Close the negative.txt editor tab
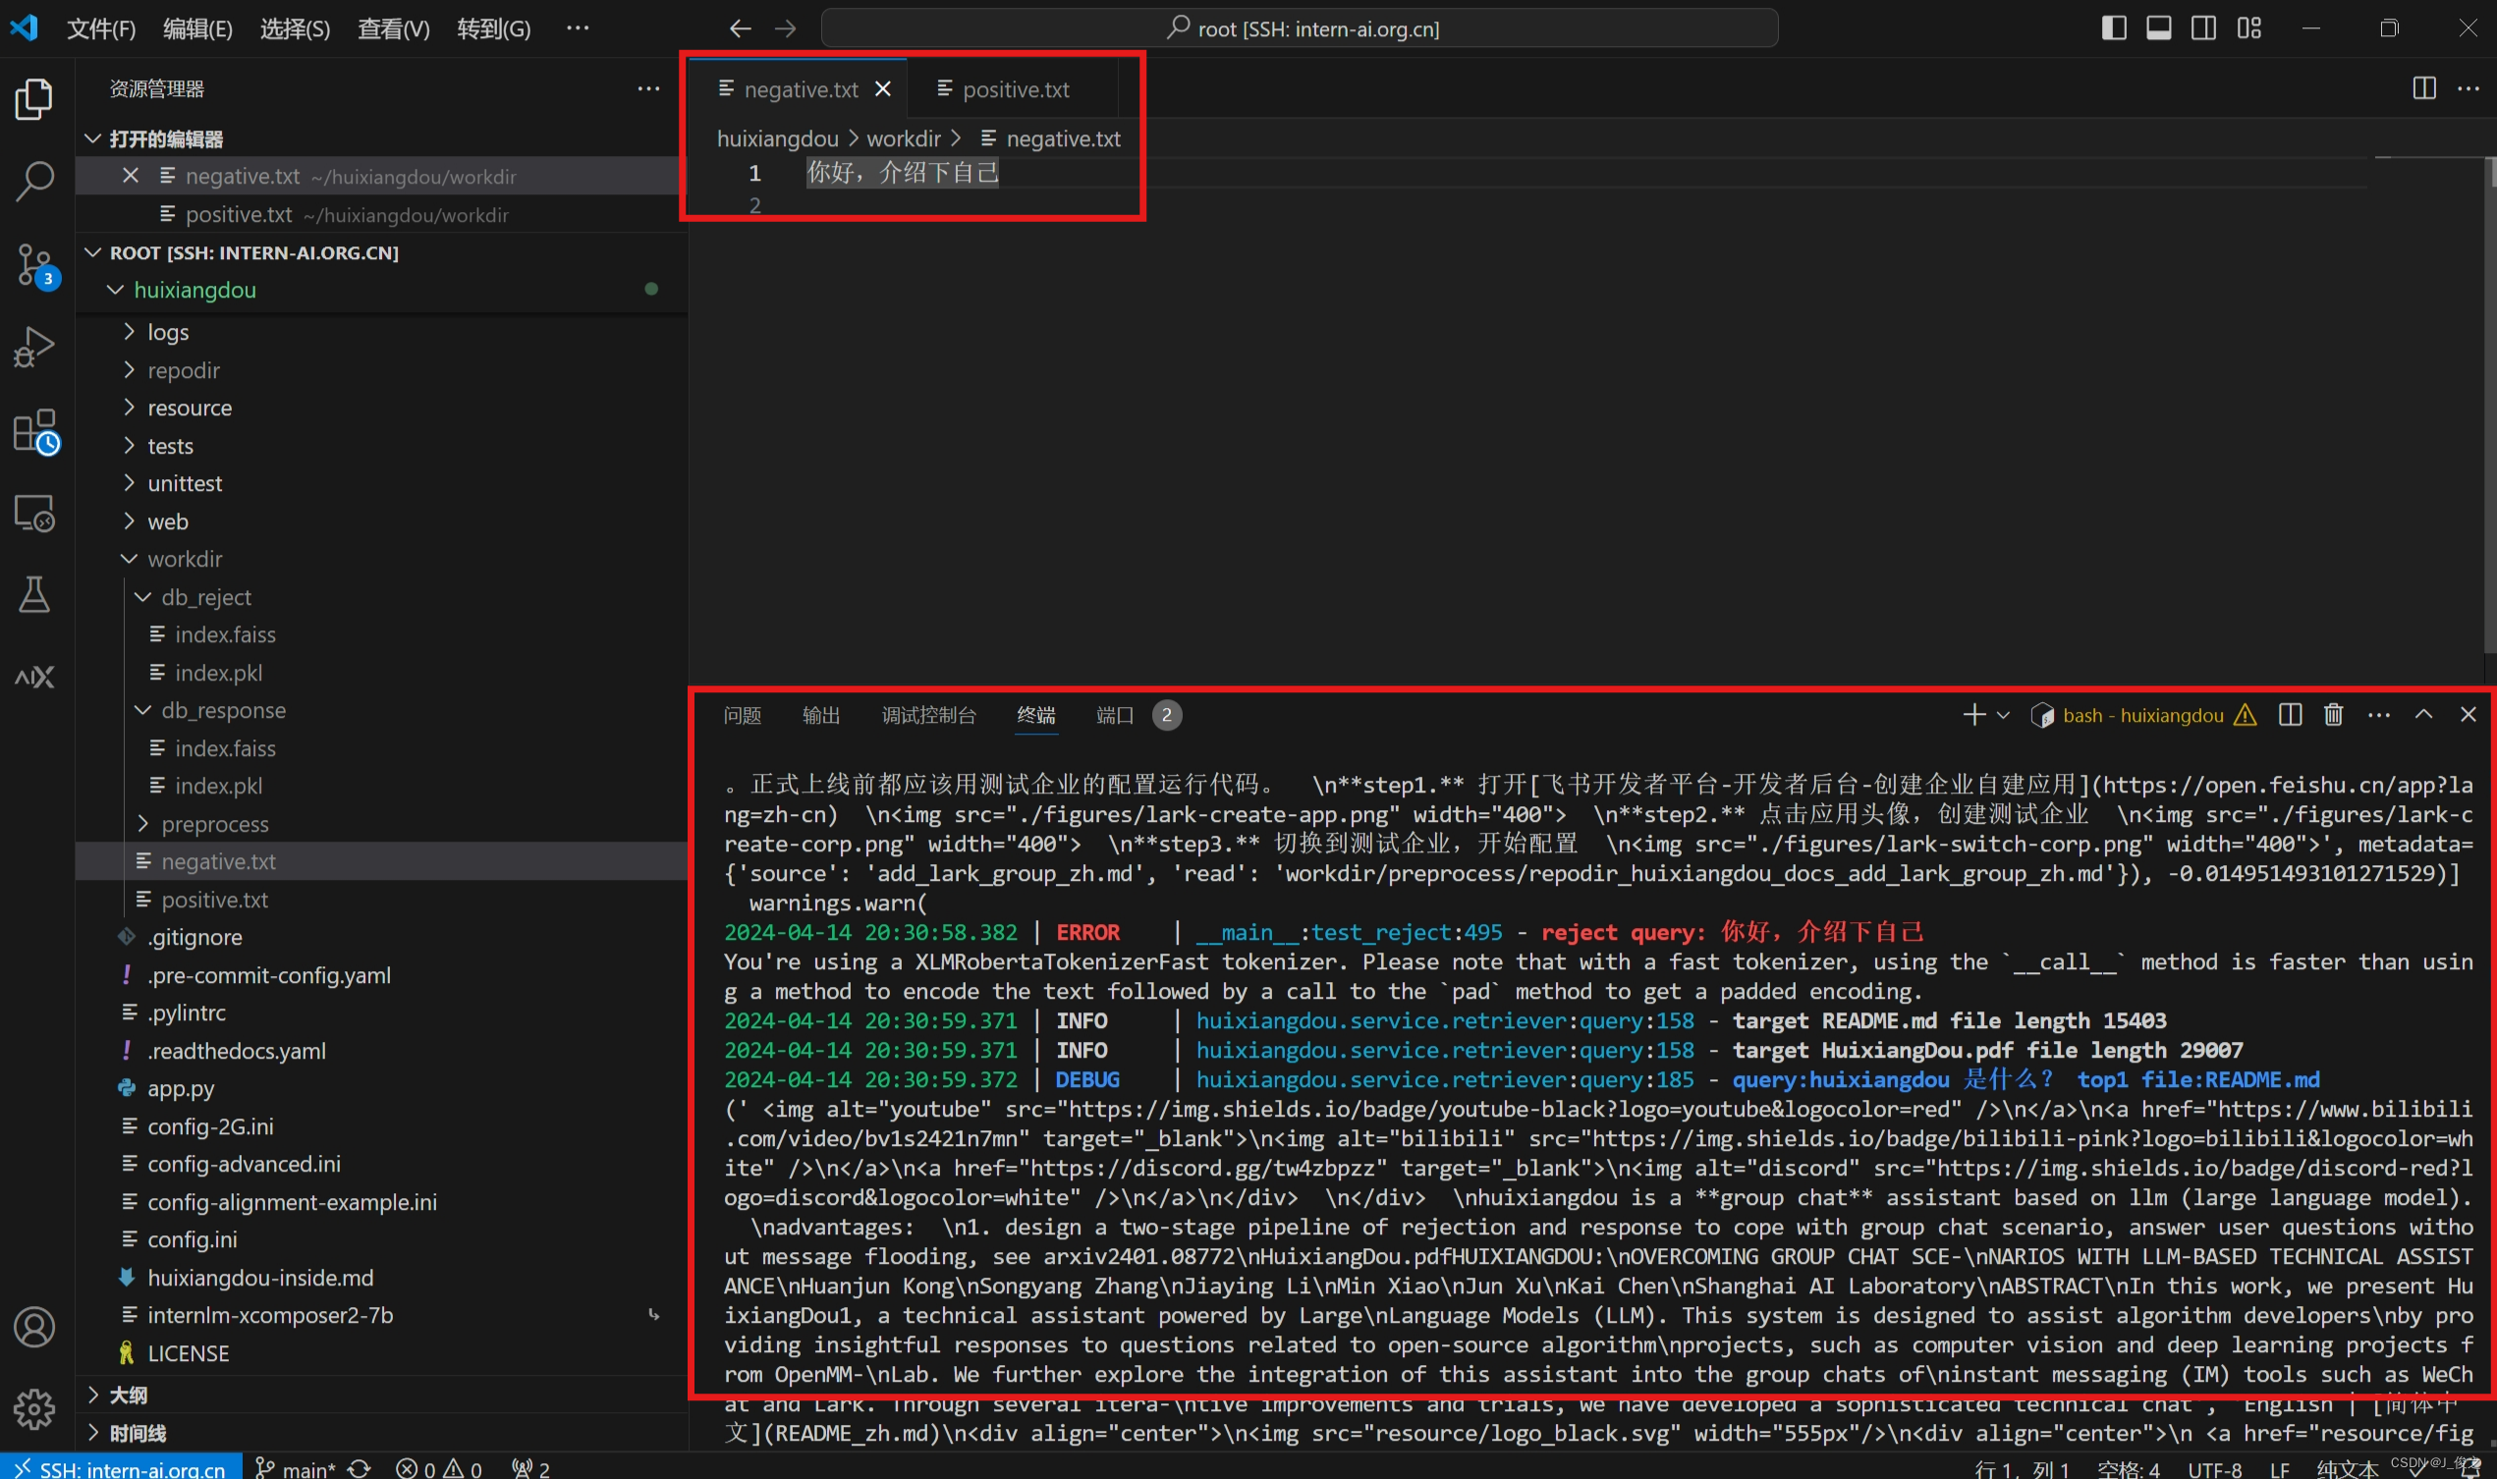This screenshot has height=1479, width=2497. point(883,89)
